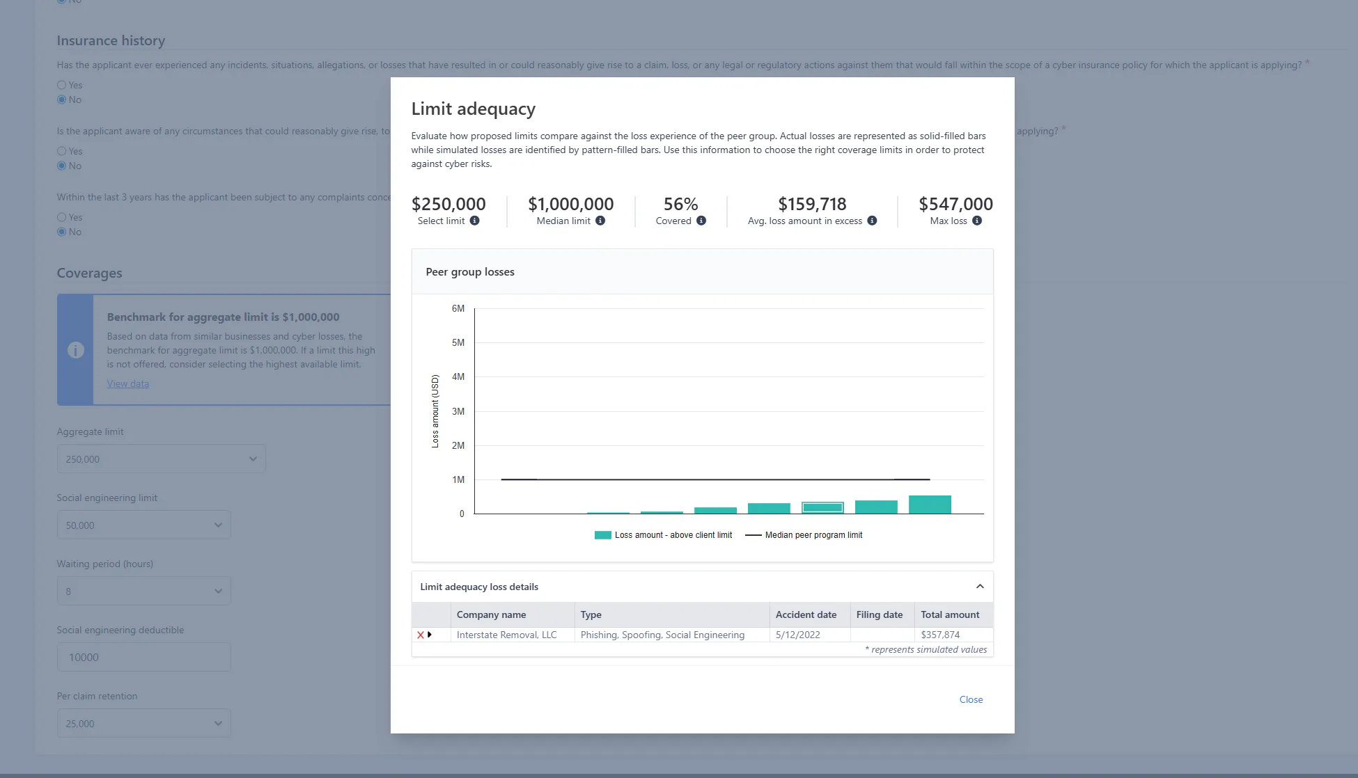Click the Median limit info icon
Image resolution: width=1358 pixels, height=778 pixels.
600,221
